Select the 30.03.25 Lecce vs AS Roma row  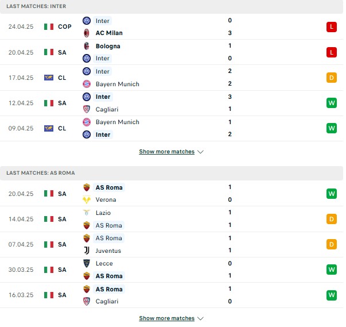(172, 270)
